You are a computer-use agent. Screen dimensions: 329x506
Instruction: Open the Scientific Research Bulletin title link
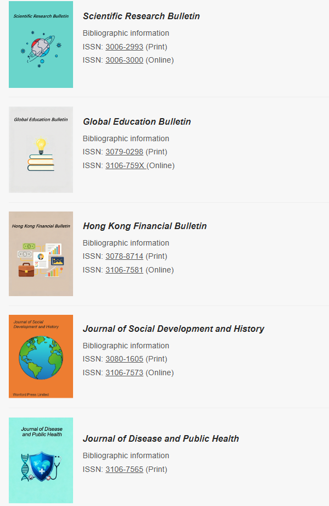point(141,16)
